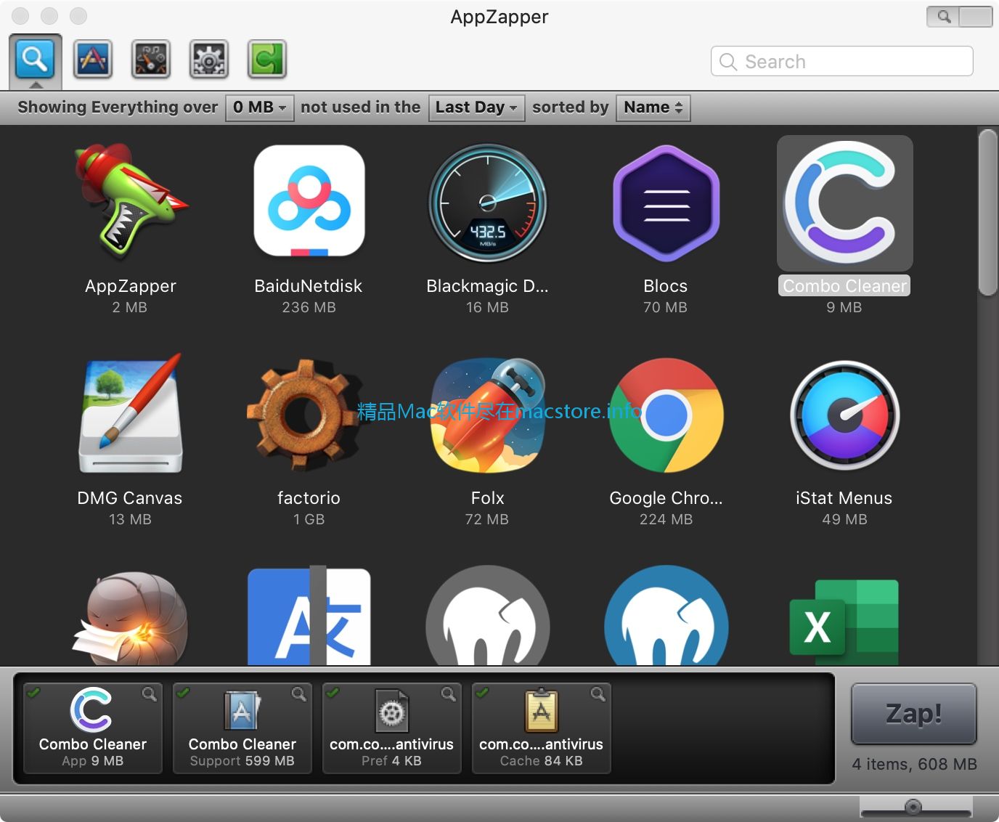Select the Combo Cleaner app in grid
Viewport: 999px width, 822px height.
[844, 203]
